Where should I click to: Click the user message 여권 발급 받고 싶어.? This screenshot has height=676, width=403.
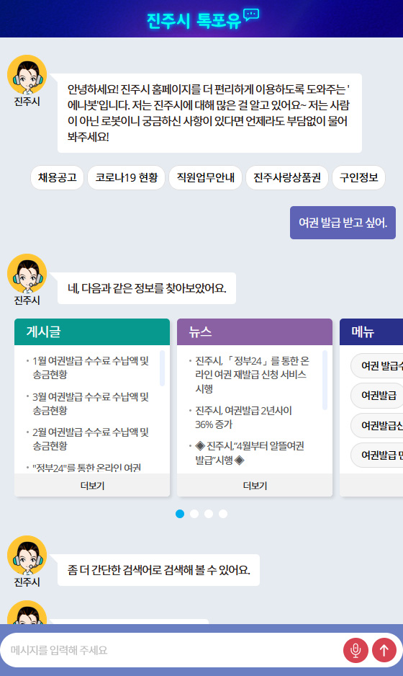coord(343,223)
